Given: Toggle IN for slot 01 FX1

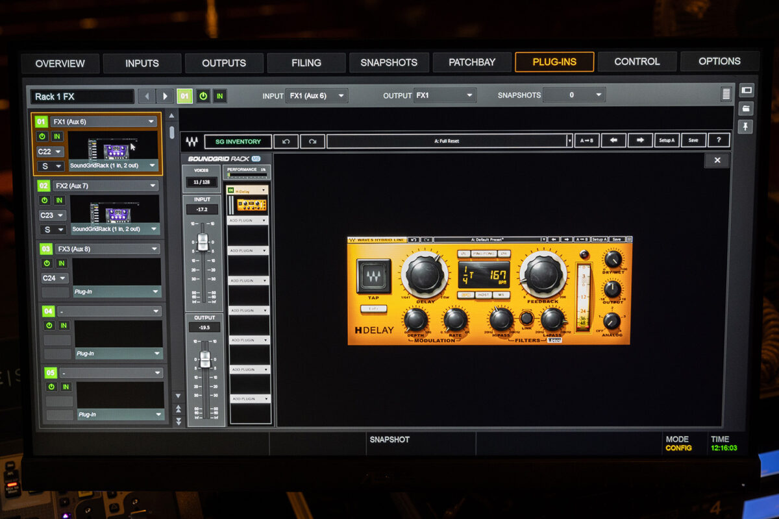Looking at the screenshot, I should click(58, 136).
